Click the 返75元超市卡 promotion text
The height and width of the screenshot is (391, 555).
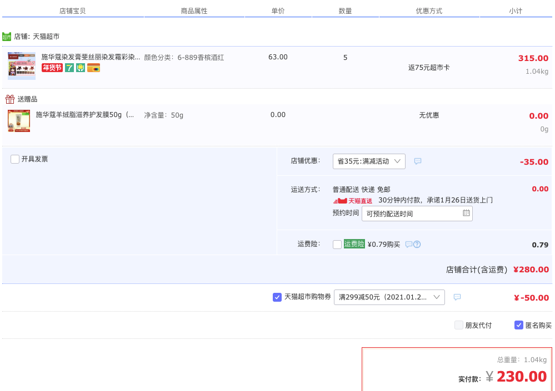[429, 68]
